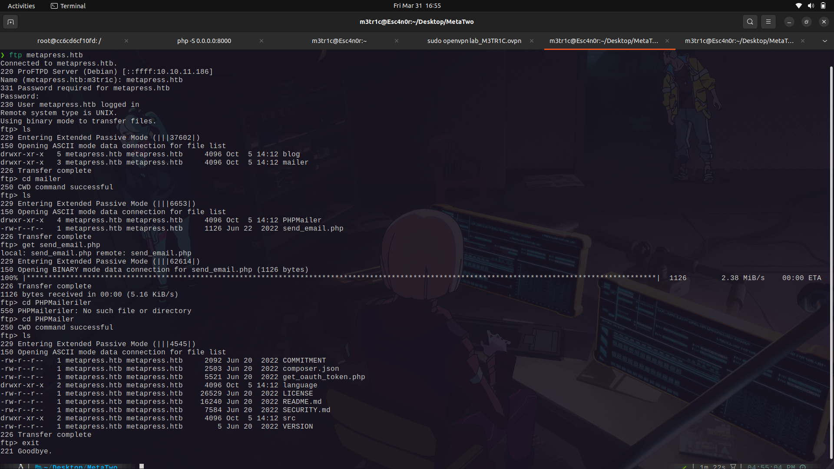The width and height of the screenshot is (834, 469).
Task: Switch to the root@cc6cd6cf10fd tab
Action: click(x=69, y=41)
